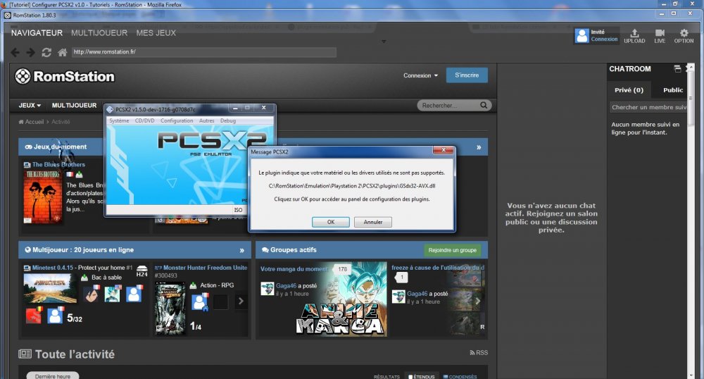This screenshot has width=704, height=379.
Task: Open Votre manga du moment topic
Action: pyautogui.click(x=294, y=269)
